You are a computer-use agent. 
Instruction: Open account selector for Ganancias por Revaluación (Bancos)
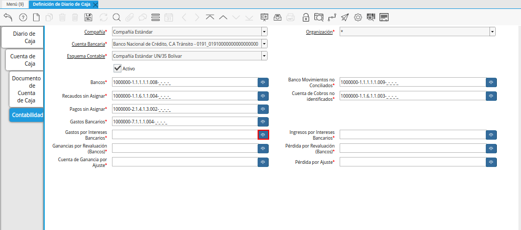[263, 149]
